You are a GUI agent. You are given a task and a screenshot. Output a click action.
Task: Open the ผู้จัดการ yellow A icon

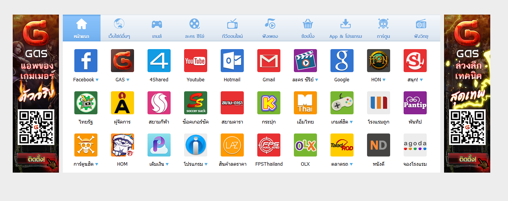[x=122, y=103]
